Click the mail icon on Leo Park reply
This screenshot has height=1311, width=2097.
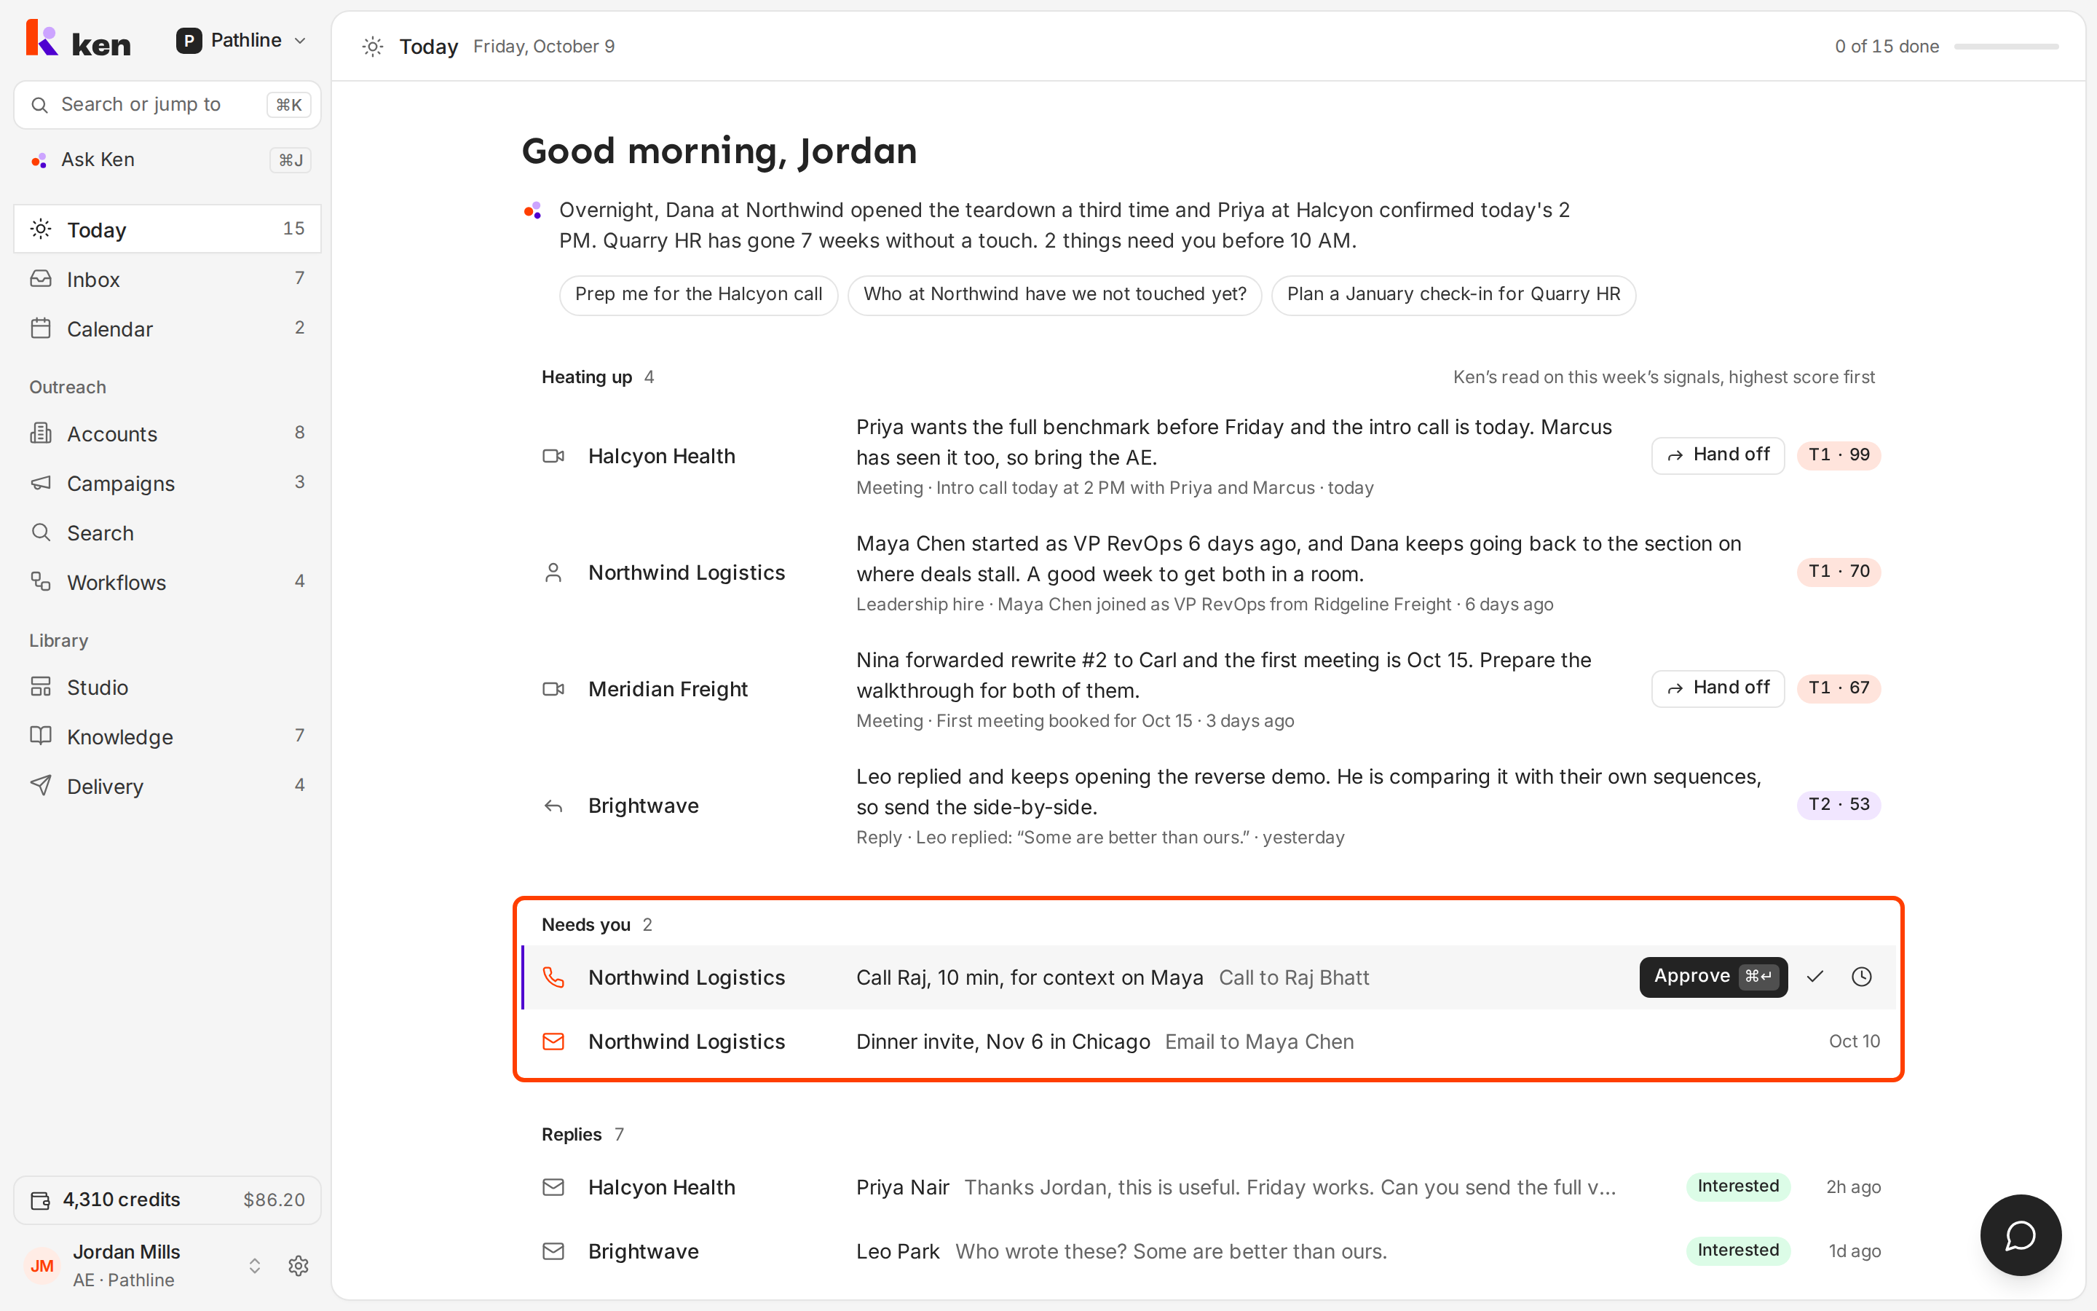(553, 1251)
